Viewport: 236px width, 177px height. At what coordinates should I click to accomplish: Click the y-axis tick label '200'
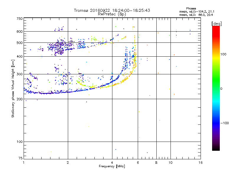pyautogui.click(x=19, y=99)
